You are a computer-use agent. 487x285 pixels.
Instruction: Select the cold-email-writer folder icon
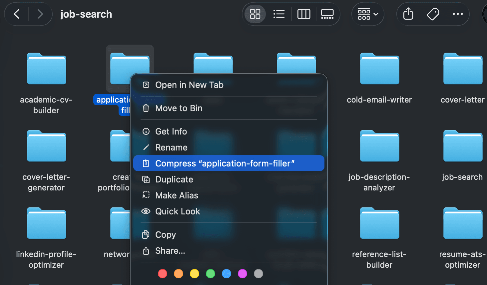pyautogui.click(x=380, y=69)
